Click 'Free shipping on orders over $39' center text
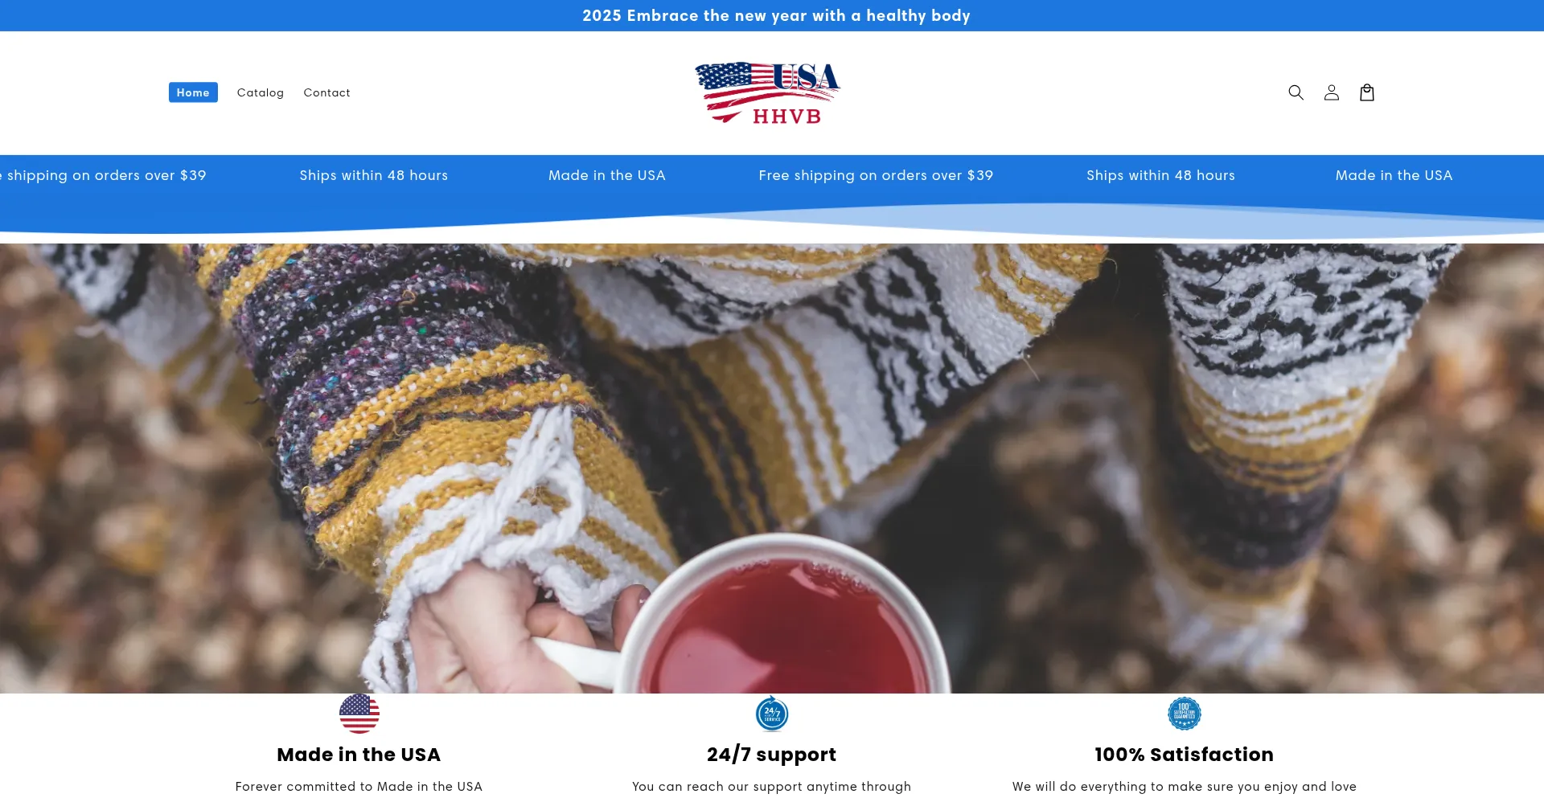 876,175
